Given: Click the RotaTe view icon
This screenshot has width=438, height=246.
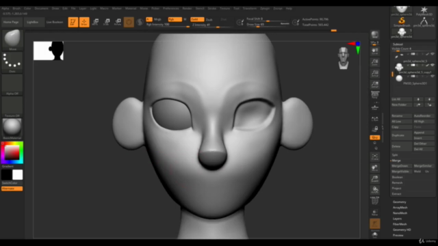Looking at the screenshot, I should [374, 190].
